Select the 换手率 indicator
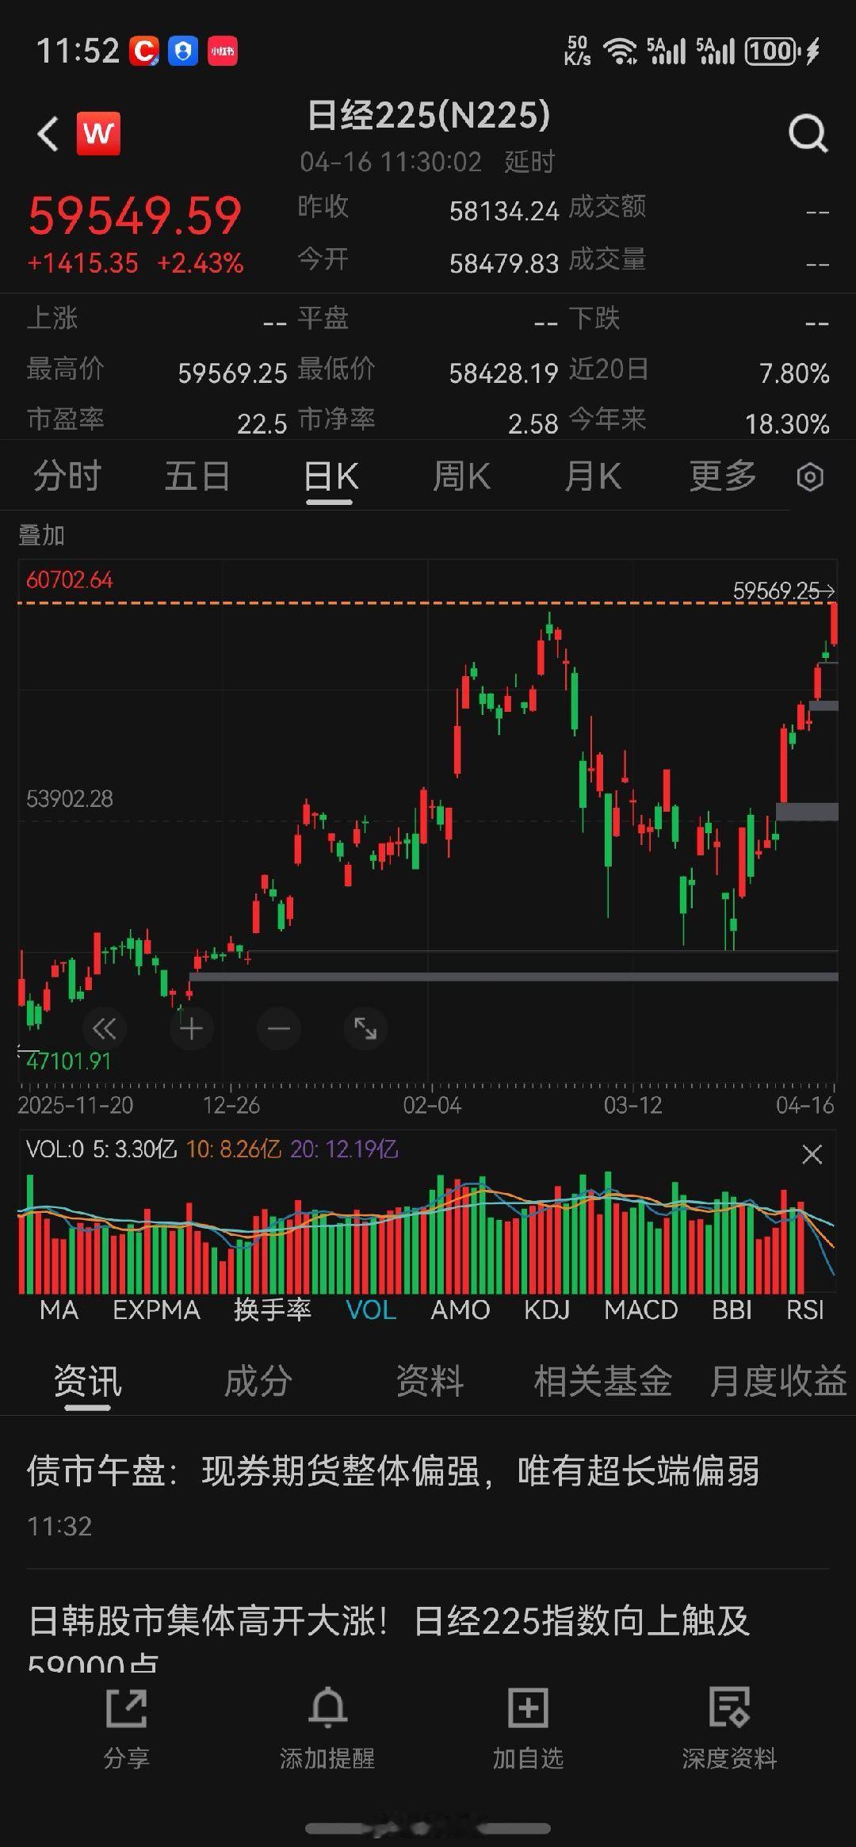856x1847 pixels. coord(273,1310)
